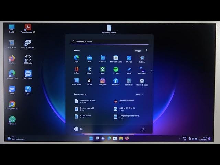This screenshot has height=165, width=220.
Task: Launch Xbox pinned app
Action: click(103, 70)
